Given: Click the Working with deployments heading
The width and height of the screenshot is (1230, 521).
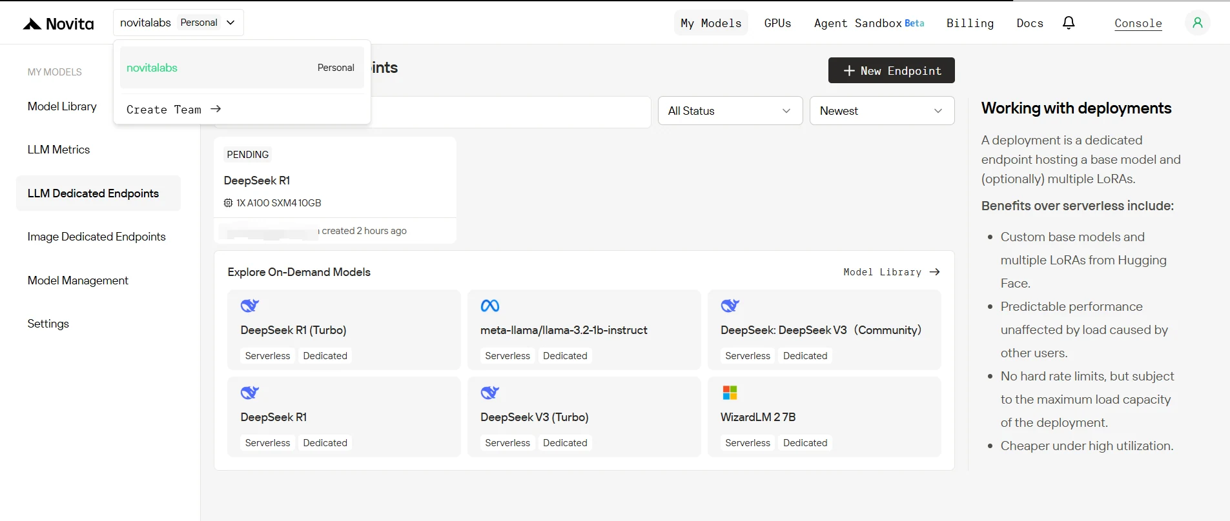Looking at the screenshot, I should click(x=1076, y=108).
